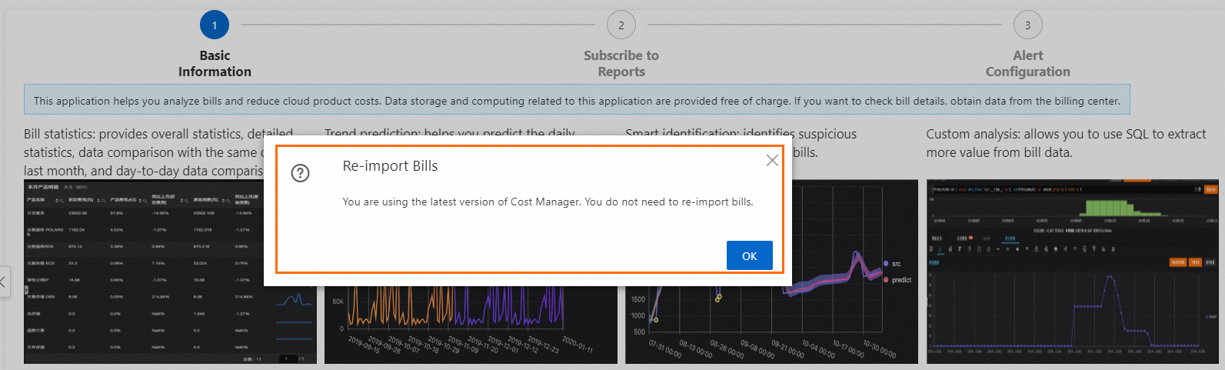
Task: Click the OK button in Re-import Bills dialog
Action: (x=749, y=255)
